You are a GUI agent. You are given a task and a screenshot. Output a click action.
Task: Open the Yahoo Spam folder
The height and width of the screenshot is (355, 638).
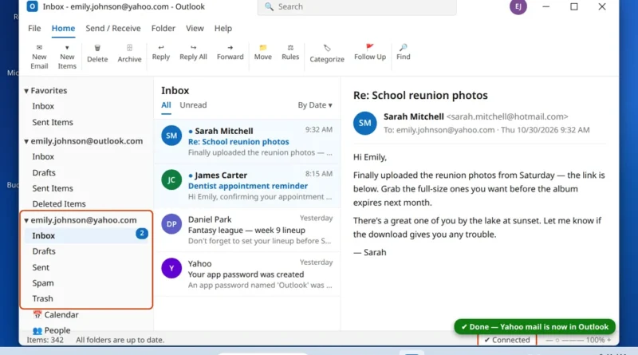click(x=43, y=283)
